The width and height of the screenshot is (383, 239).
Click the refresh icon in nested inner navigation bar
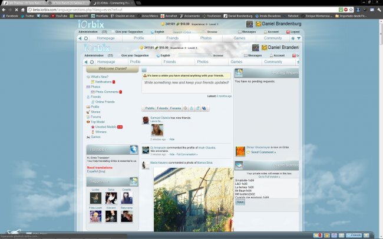click(92, 62)
